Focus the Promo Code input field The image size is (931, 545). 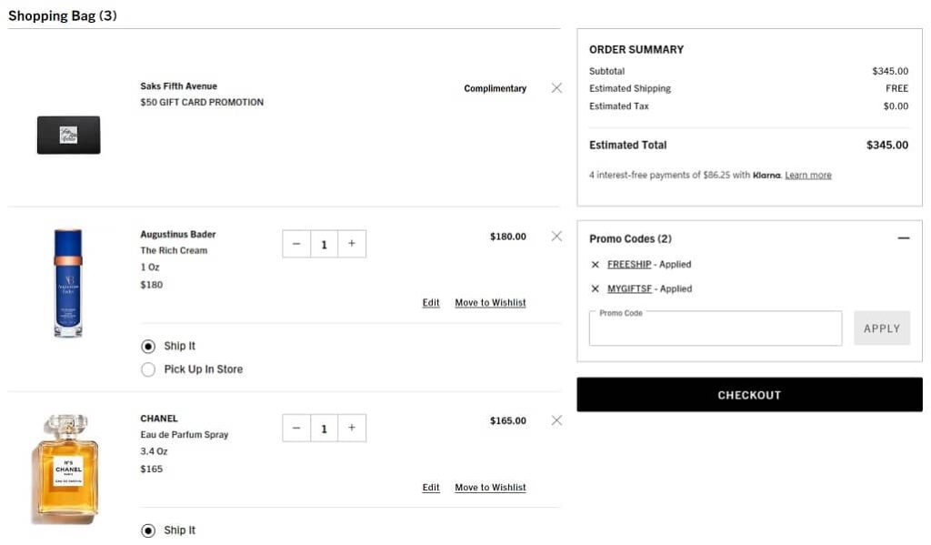pos(716,331)
